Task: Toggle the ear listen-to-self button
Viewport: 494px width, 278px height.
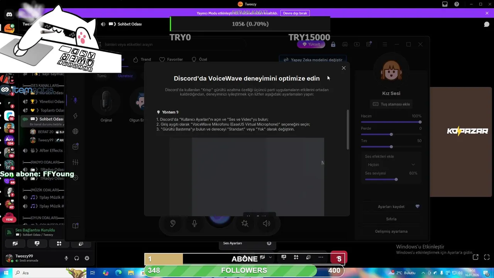Action: (x=173, y=224)
